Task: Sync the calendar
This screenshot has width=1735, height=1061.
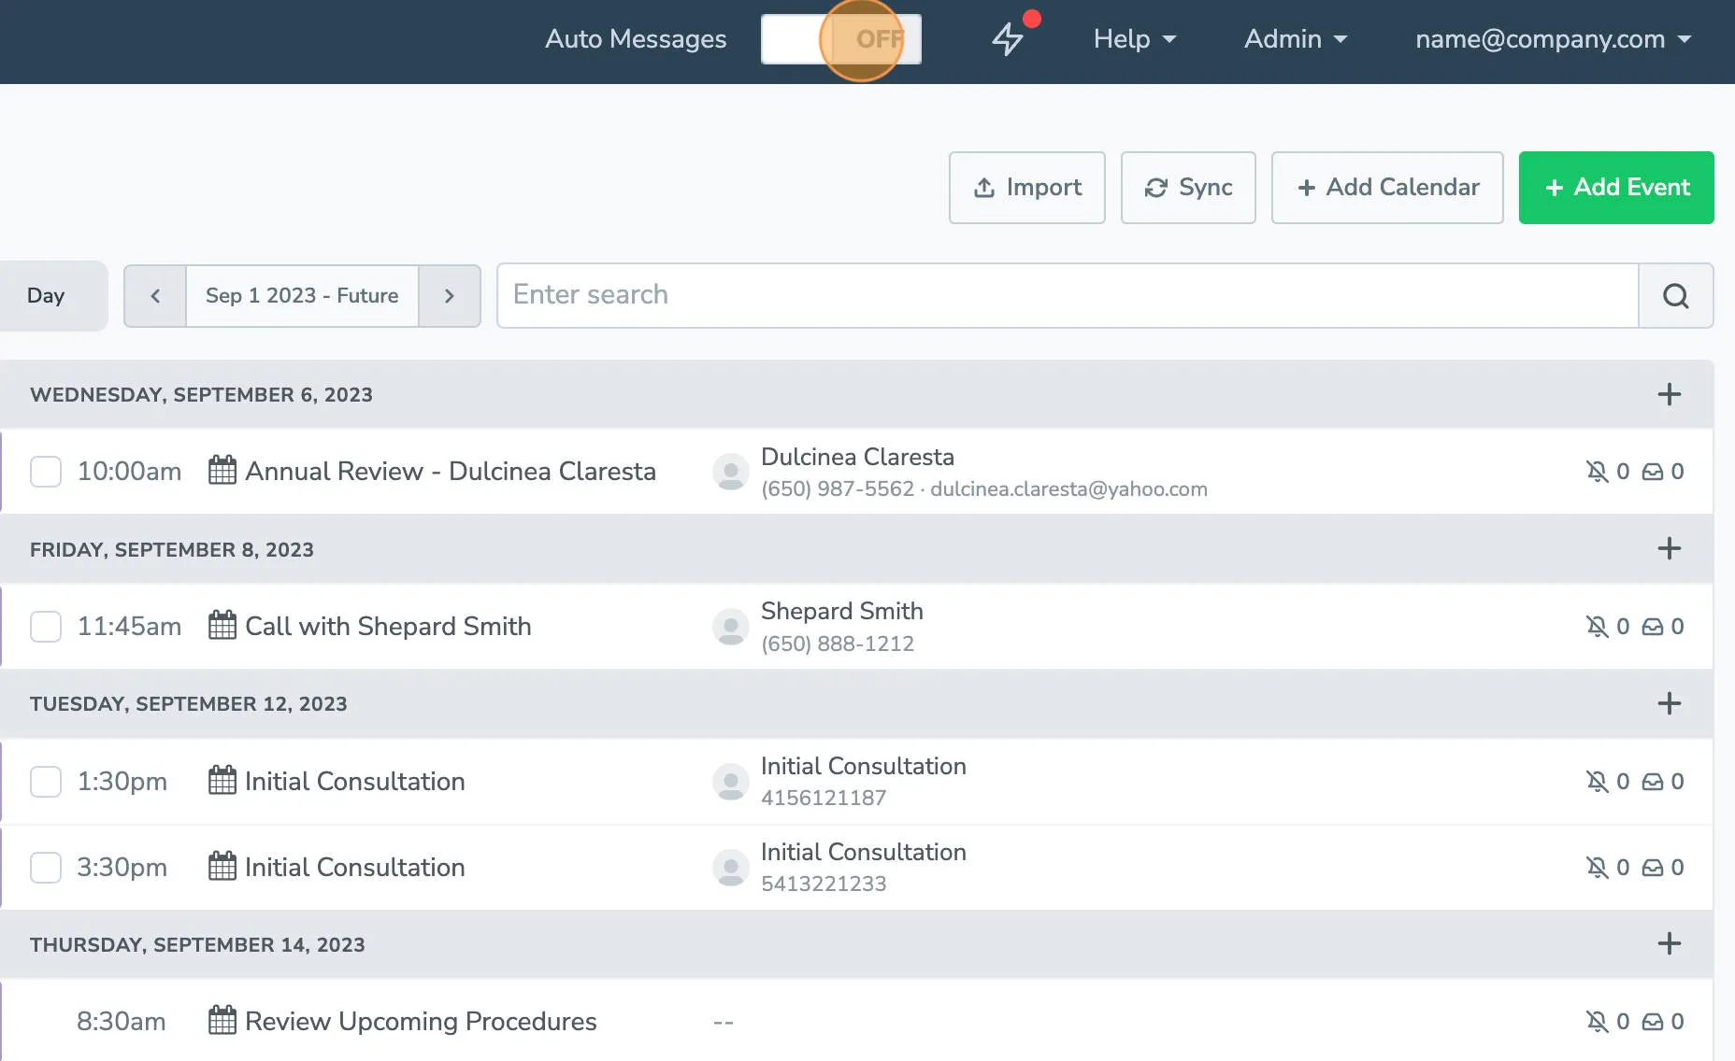Action: 1187,188
